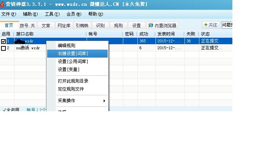Screen dimensions: 261x163
Task: Click the app logo icon in title bar
Action: [3, 5]
